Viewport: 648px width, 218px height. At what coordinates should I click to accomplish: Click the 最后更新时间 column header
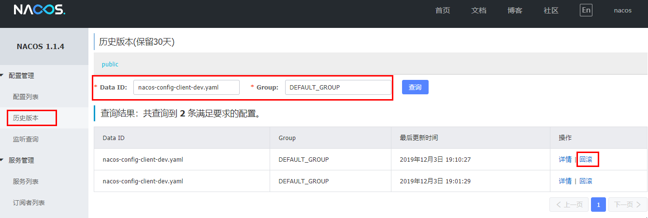click(471, 138)
